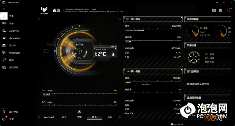235x126 pixels.
Task: Click 将游戏添加至游戏库 link
Action: coord(198,84)
